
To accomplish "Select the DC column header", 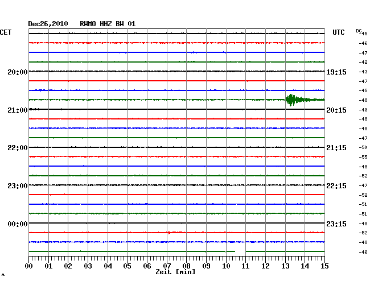I will (359, 31).
